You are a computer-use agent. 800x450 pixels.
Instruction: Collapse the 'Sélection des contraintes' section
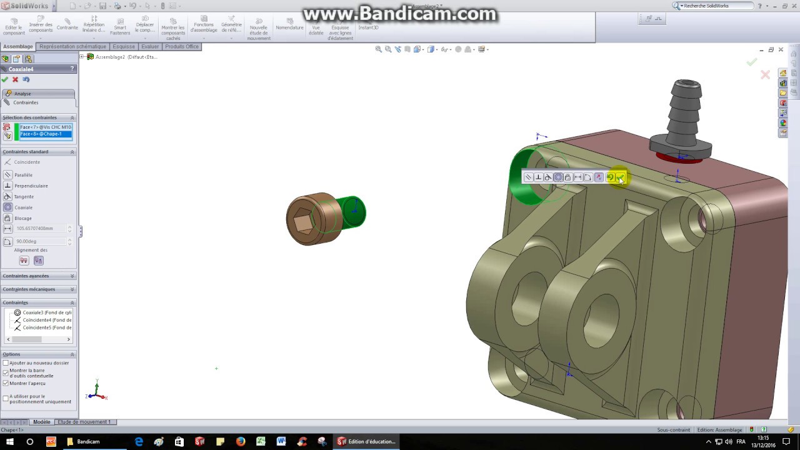pyautogui.click(x=72, y=117)
